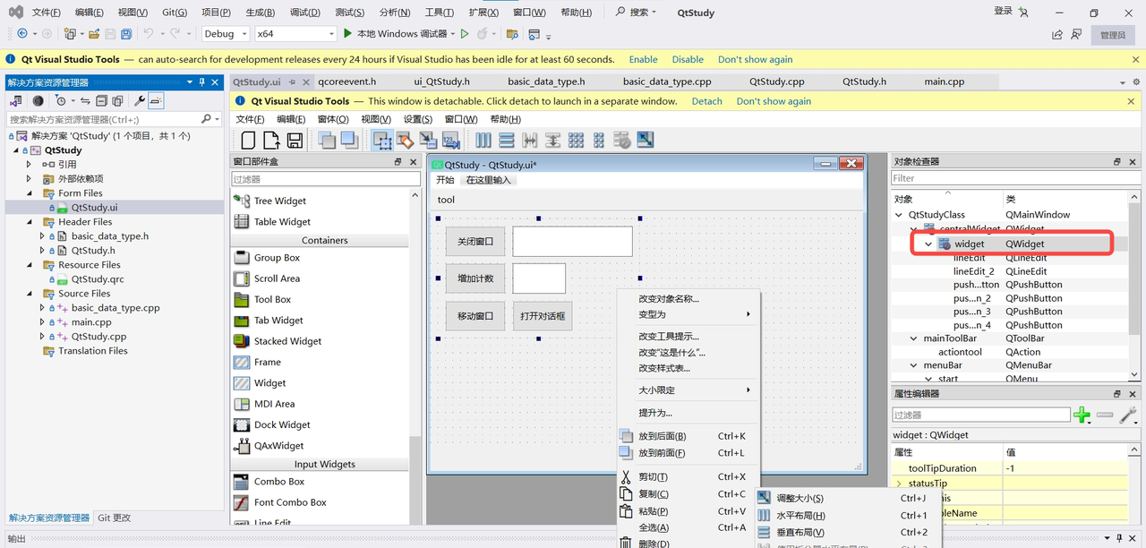Click the Edit Tab Order icon
This screenshot has height=548, width=1146.
point(450,141)
